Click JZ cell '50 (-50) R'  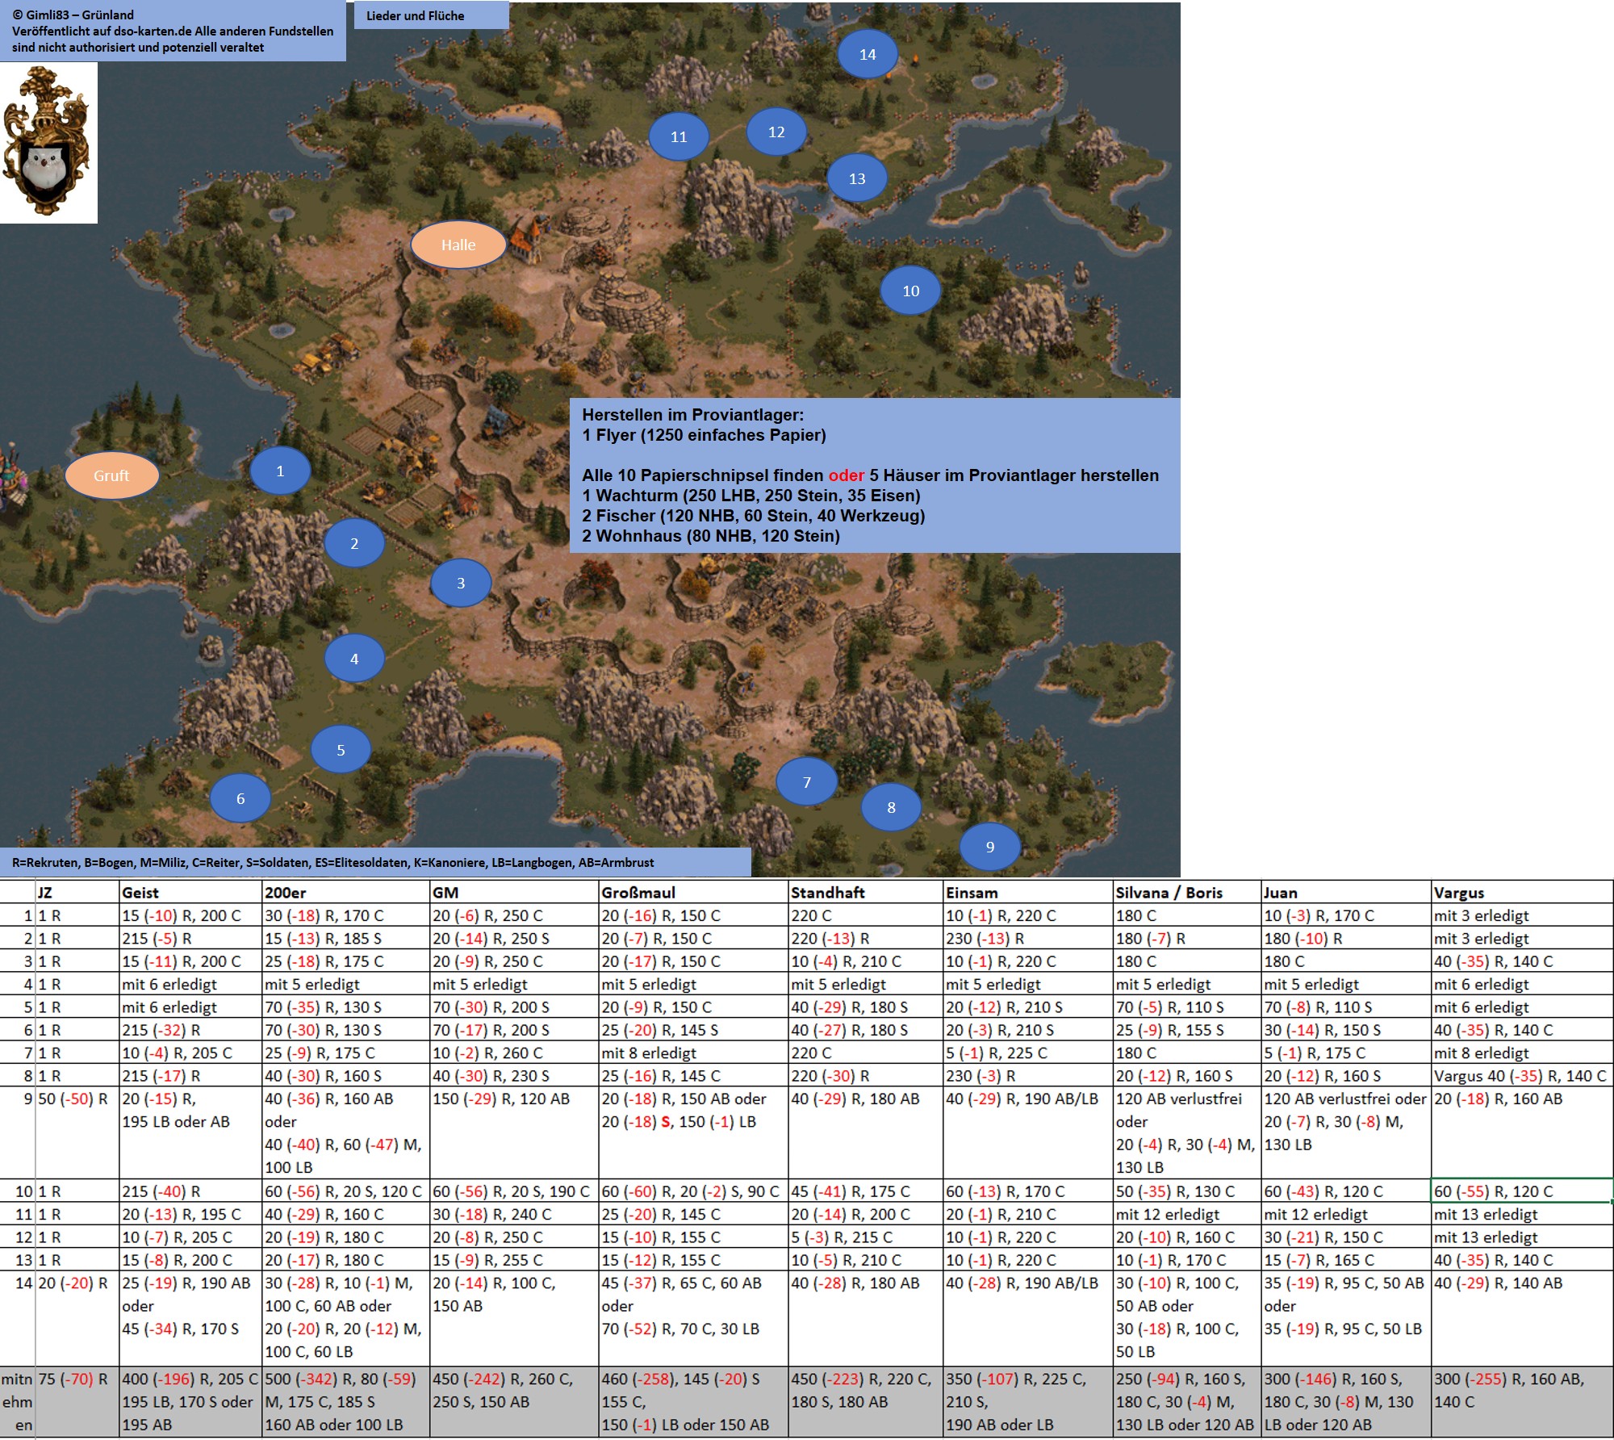pos(77,1133)
